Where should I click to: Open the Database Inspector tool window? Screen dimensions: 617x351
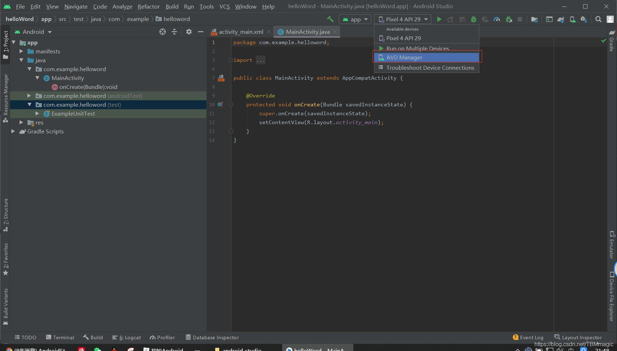(x=212, y=337)
